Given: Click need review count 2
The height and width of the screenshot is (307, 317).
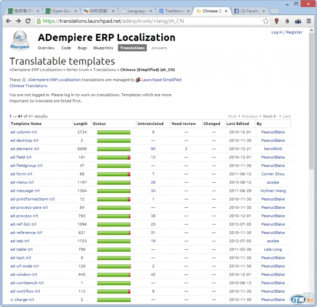Looking at the screenshot, I should [x=186, y=149].
